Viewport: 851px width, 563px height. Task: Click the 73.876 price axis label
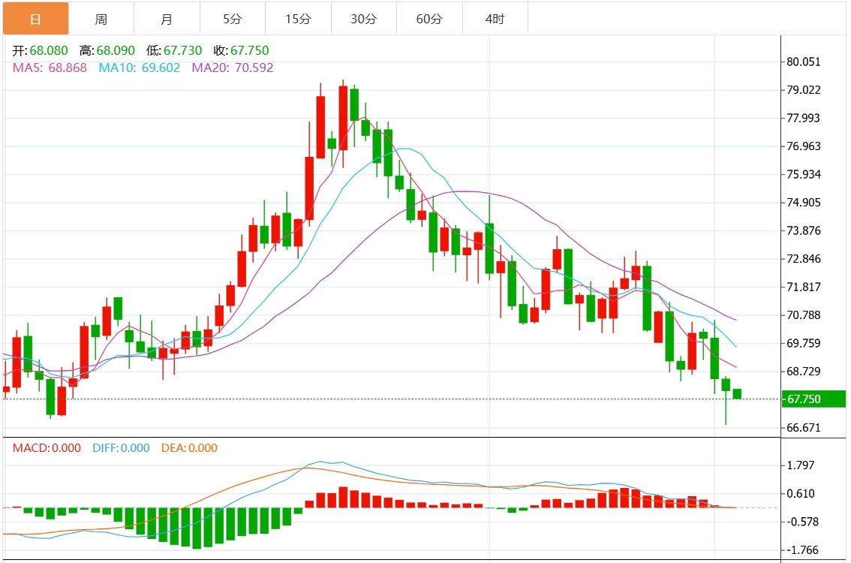click(804, 230)
